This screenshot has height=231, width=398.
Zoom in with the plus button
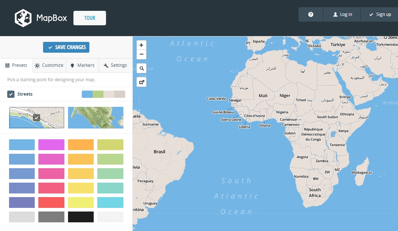[x=141, y=45]
